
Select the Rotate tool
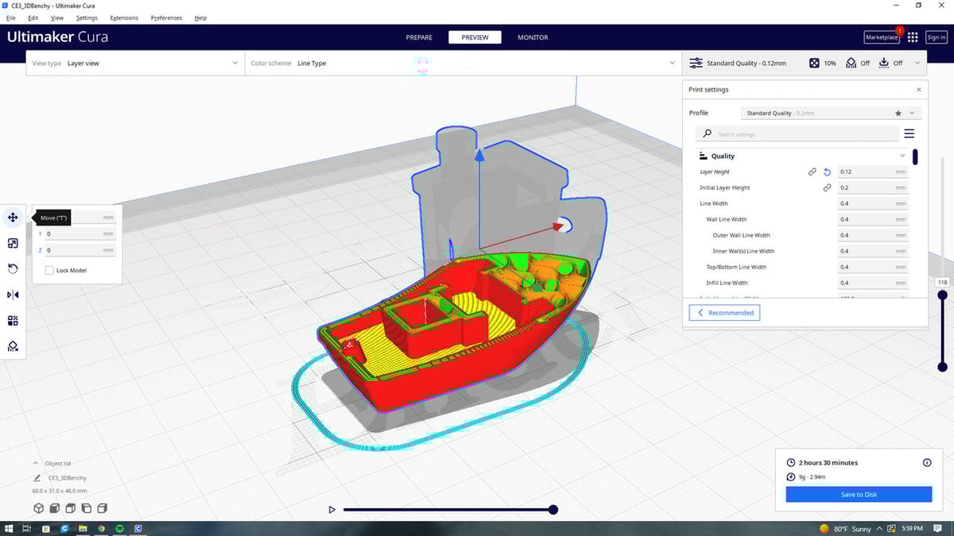pos(14,269)
